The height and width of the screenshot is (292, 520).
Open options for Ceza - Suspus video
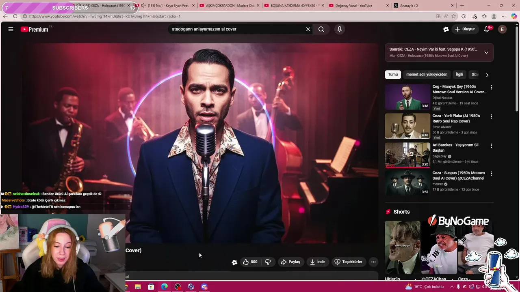(x=491, y=174)
